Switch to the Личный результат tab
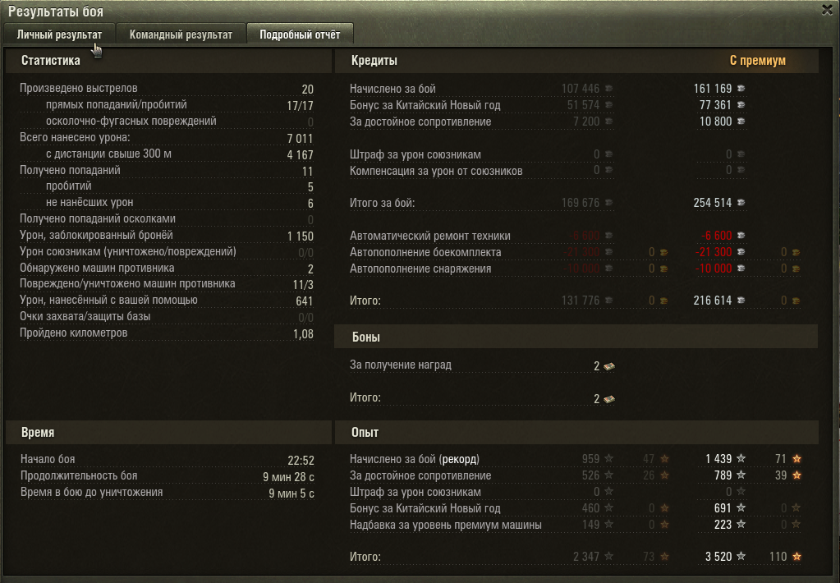Image resolution: width=840 pixels, height=583 pixels. (59, 34)
